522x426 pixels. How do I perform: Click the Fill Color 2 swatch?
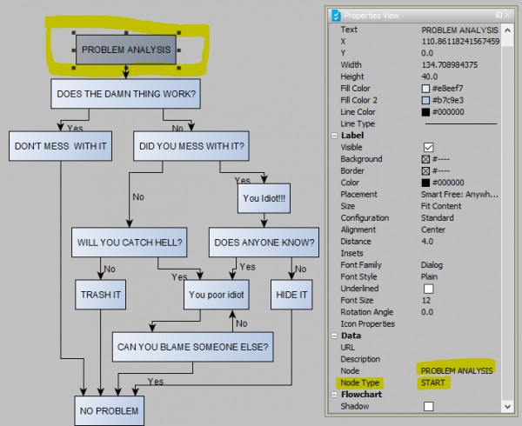click(x=426, y=100)
